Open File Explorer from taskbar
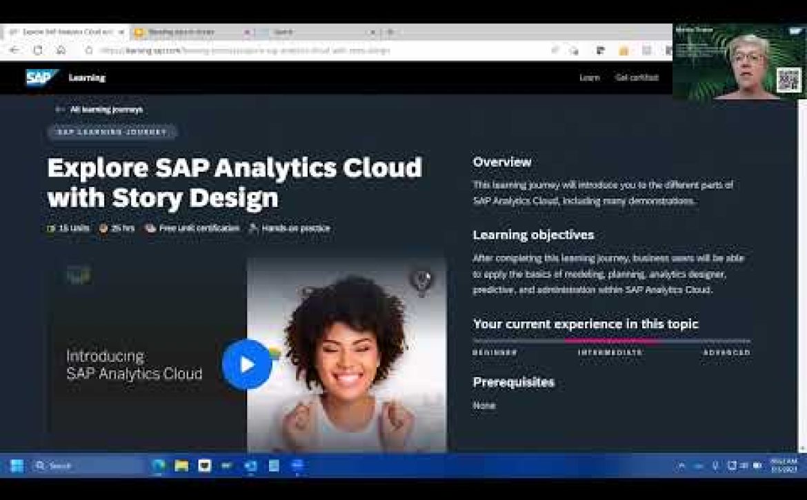 click(181, 466)
